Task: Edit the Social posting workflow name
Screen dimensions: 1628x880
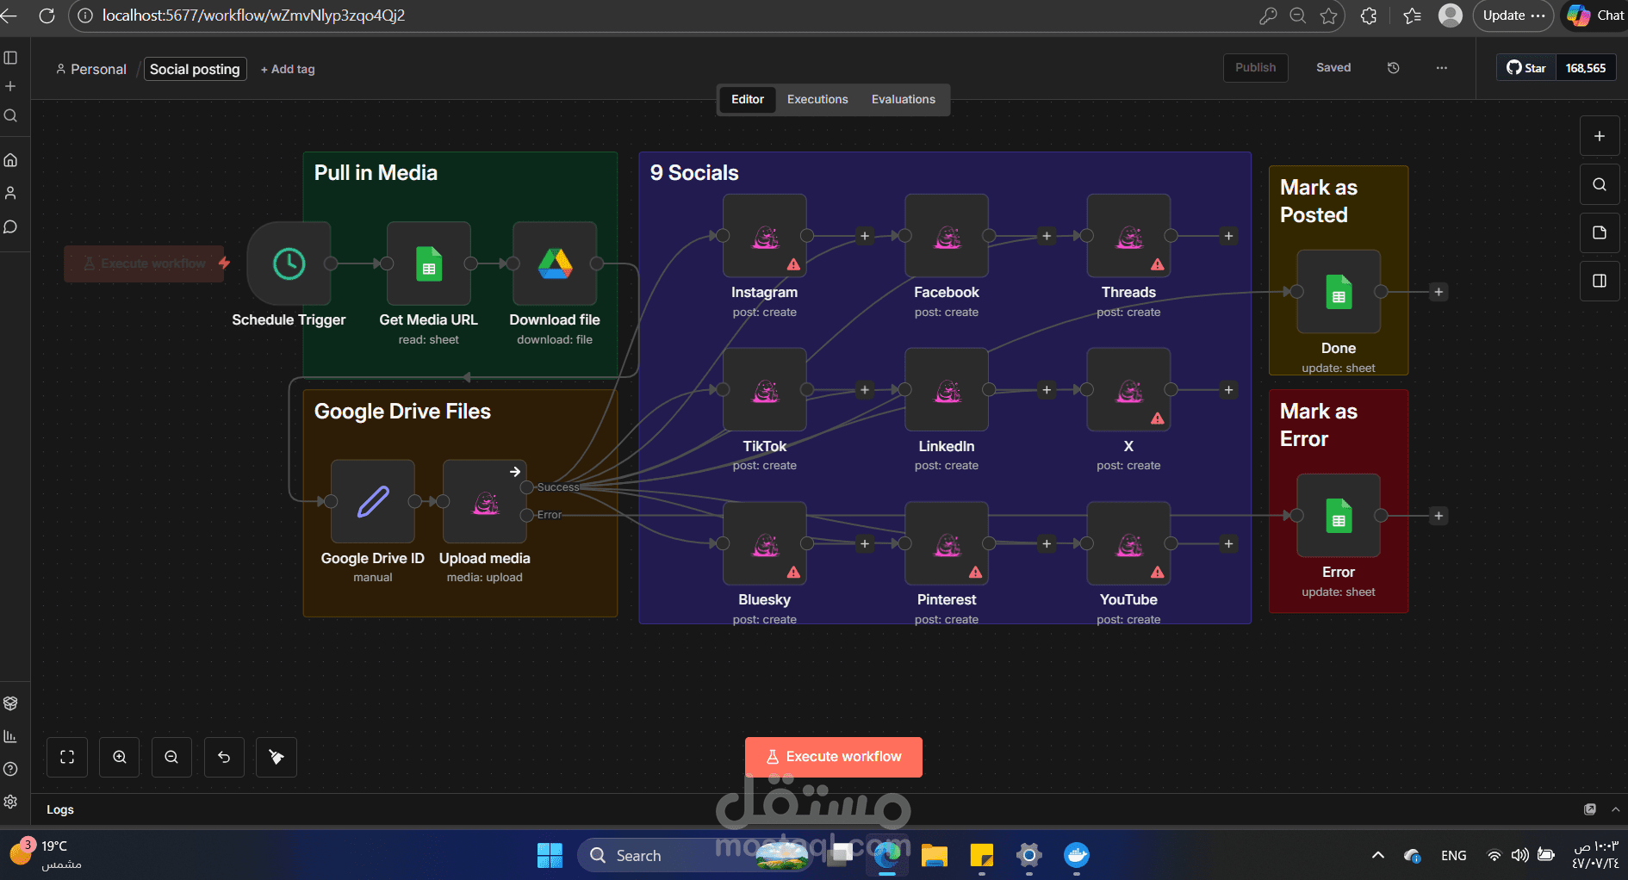Action: pos(195,69)
